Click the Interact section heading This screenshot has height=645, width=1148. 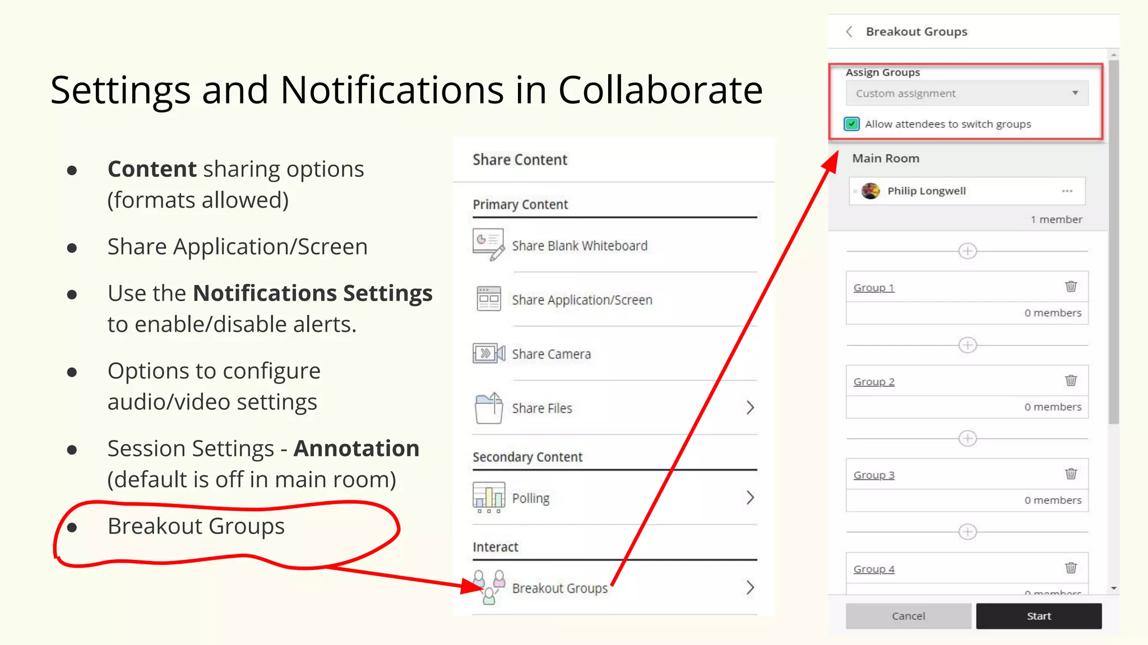496,547
